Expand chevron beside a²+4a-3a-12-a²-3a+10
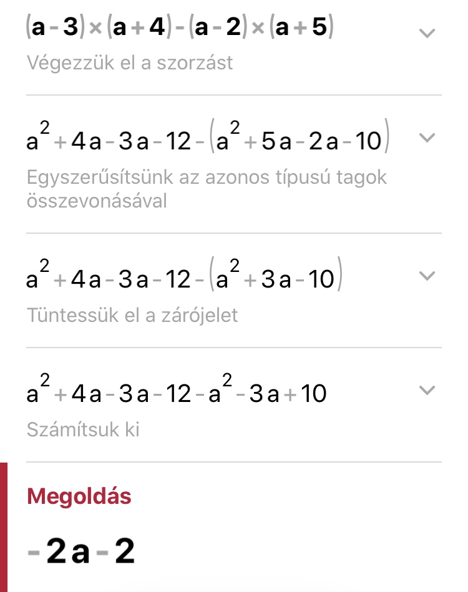This screenshot has height=592, width=468. coord(427,391)
